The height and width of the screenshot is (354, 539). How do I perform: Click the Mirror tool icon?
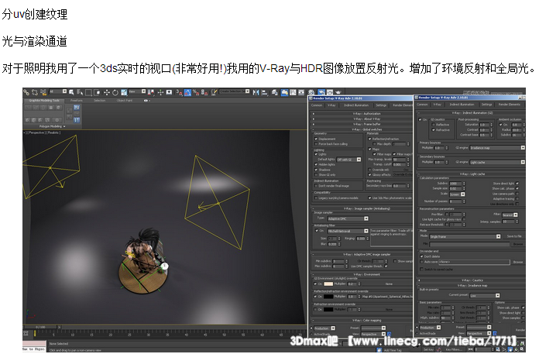click(256, 92)
